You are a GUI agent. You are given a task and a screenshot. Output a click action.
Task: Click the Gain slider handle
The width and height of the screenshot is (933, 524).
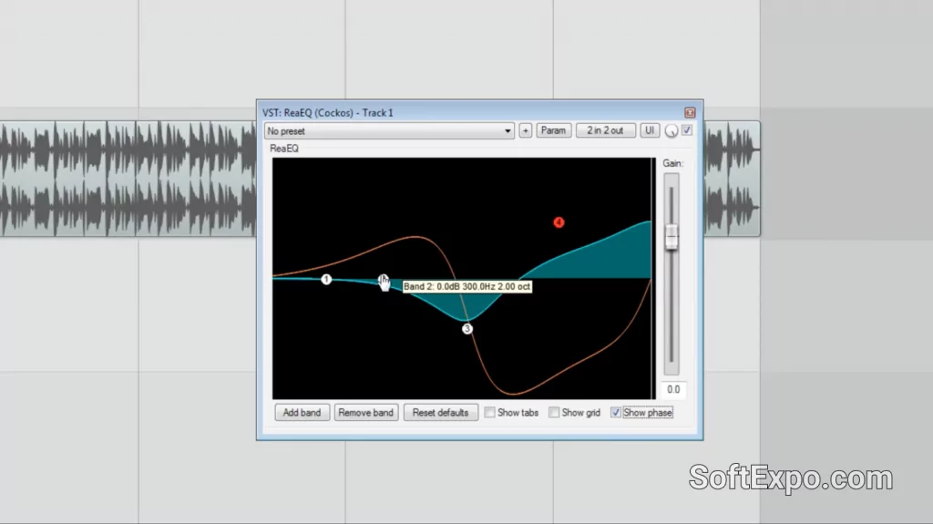672,236
